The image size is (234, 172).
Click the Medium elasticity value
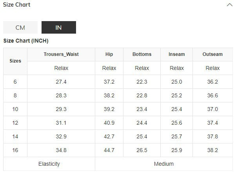pyautogui.click(x=164, y=164)
